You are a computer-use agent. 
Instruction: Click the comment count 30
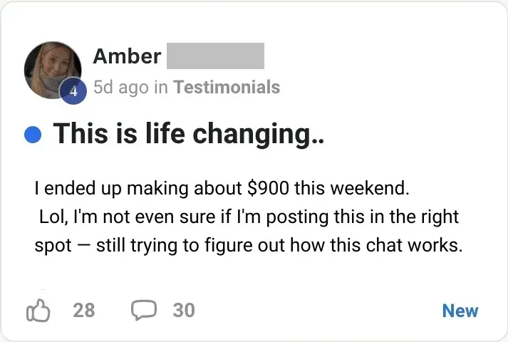pos(184,311)
